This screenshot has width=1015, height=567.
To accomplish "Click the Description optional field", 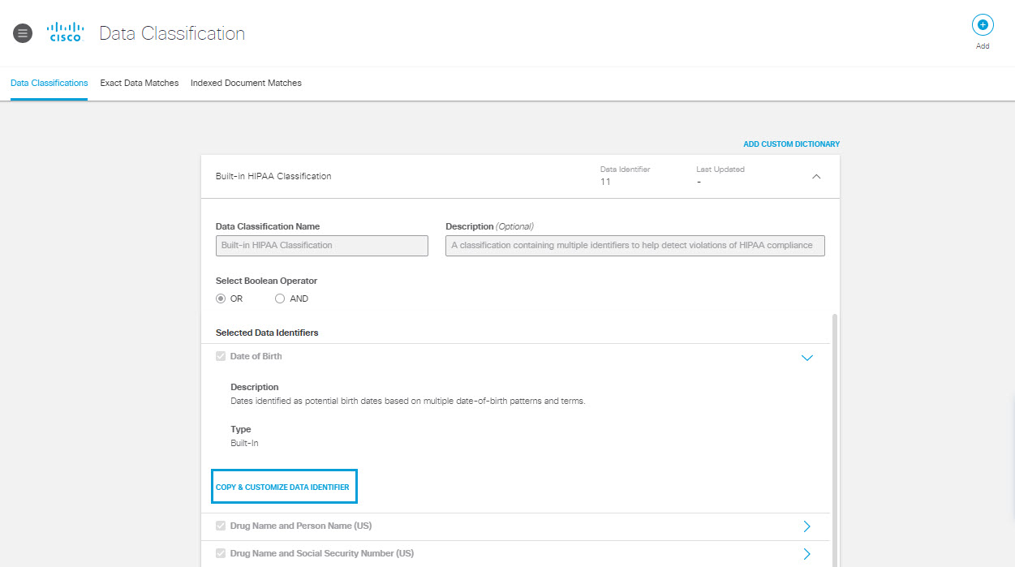I will (x=634, y=245).
